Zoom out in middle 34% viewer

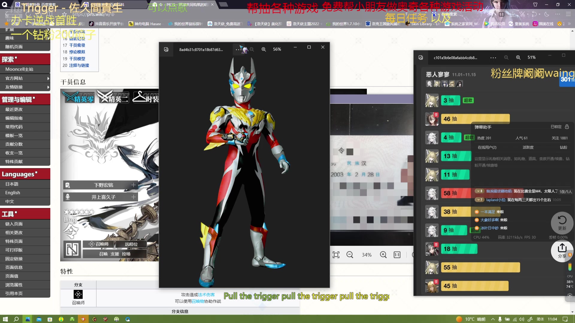tap(349, 255)
